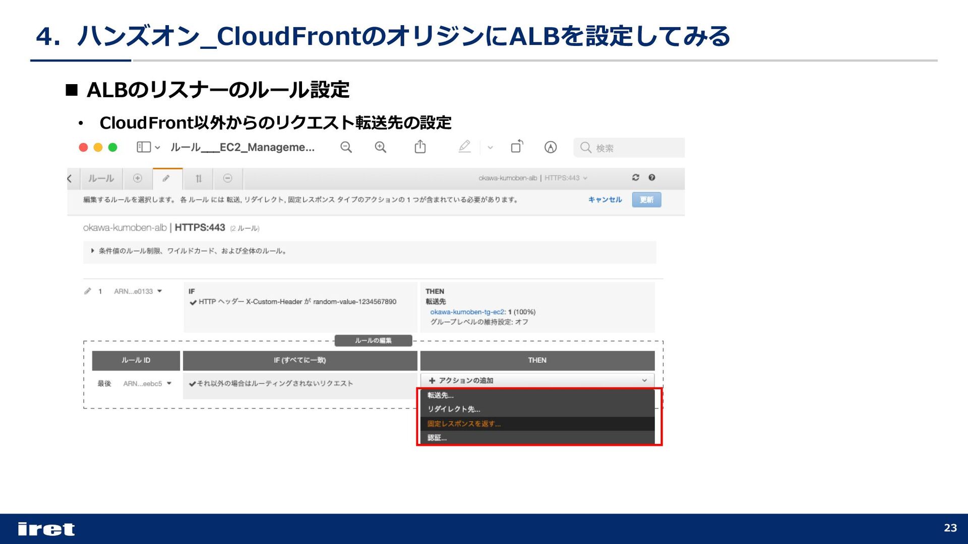Click the zoom in magnifier icon
968x544 pixels.
(381, 147)
